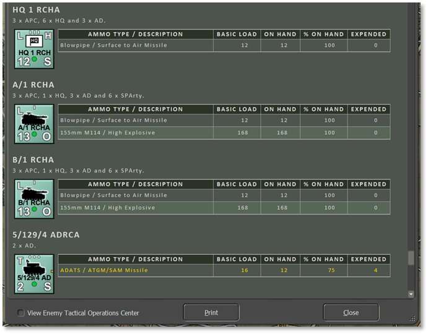428x334 pixels.
Task: Select the A/1 RCHA artillery unit counter
Action: pos(34,124)
